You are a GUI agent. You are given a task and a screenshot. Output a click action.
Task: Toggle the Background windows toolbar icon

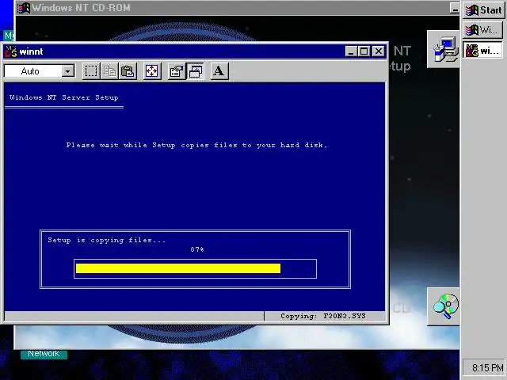point(196,71)
